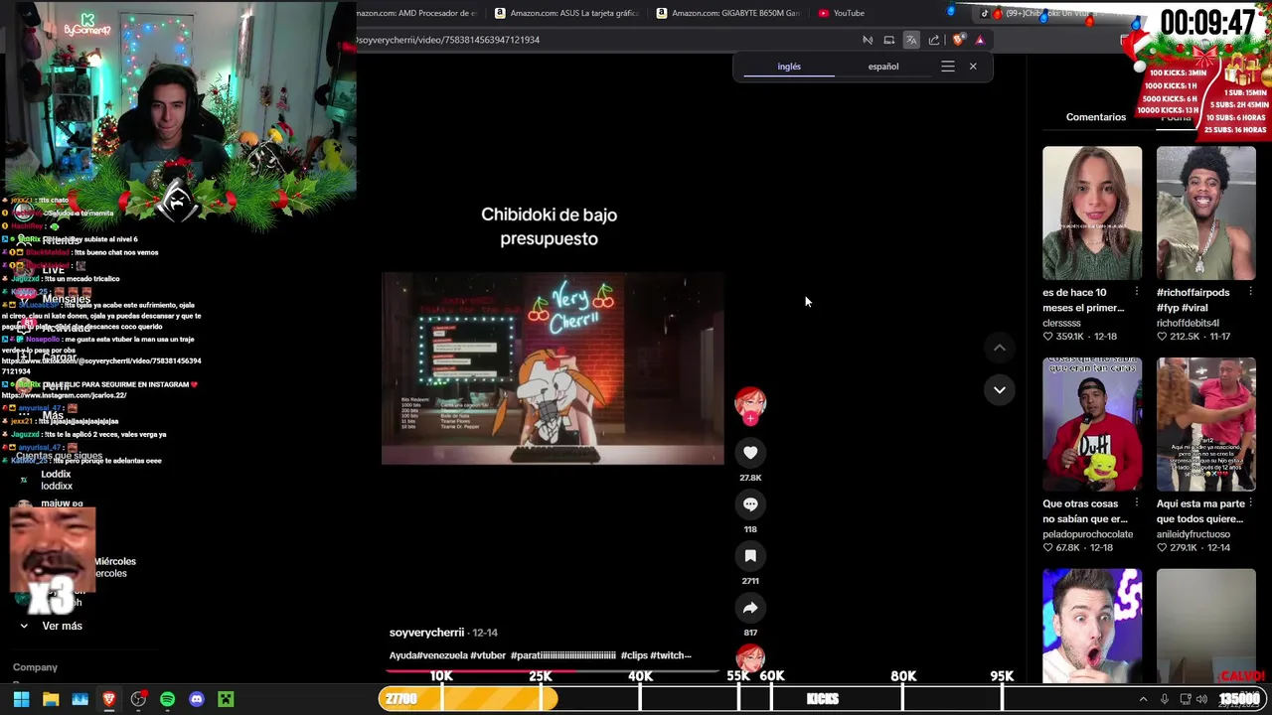Click the crossed-out N icon in address bar

point(868,40)
